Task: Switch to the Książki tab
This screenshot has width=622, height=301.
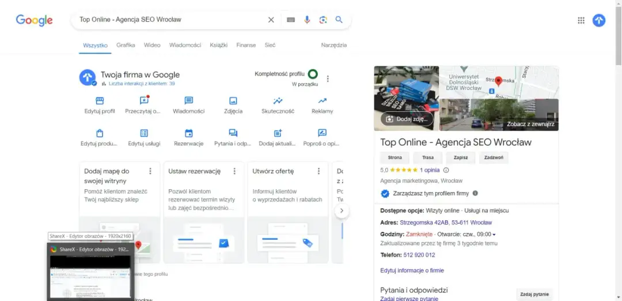Action: coord(219,46)
